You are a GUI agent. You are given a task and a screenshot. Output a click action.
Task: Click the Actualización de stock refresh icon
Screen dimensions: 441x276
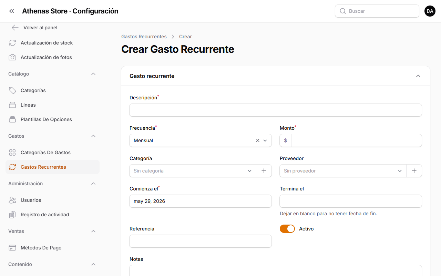(12, 43)
